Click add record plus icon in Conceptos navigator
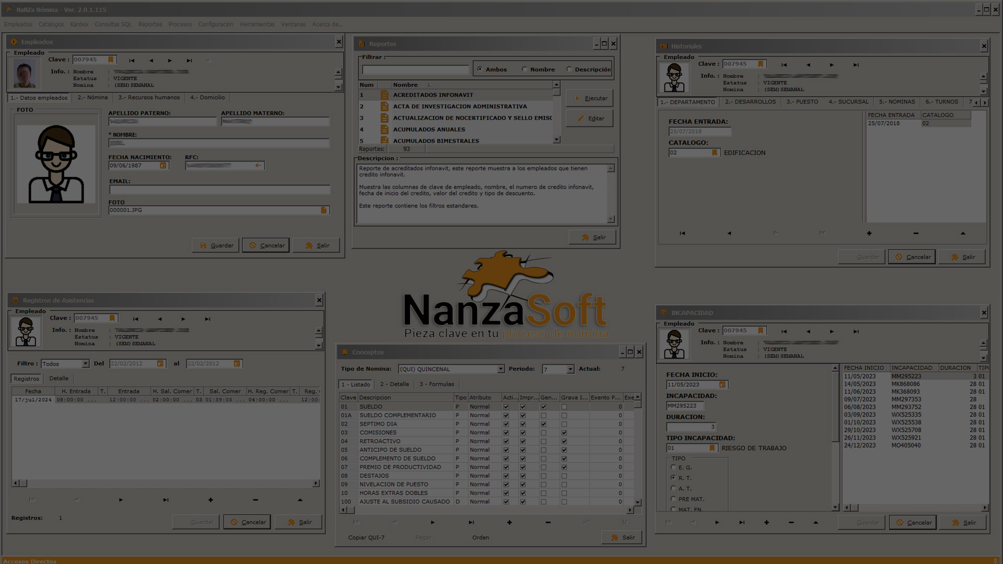 509,522
